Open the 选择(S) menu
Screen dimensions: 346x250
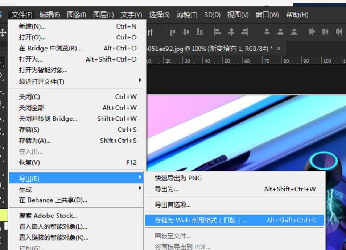pos(159,15)
